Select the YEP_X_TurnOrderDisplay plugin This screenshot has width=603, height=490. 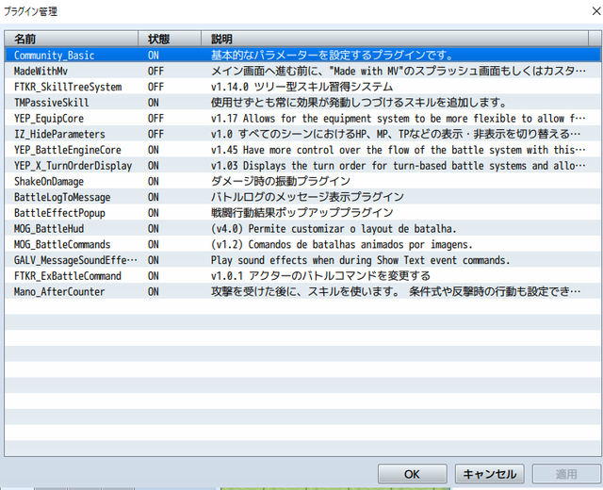(73, 166)
